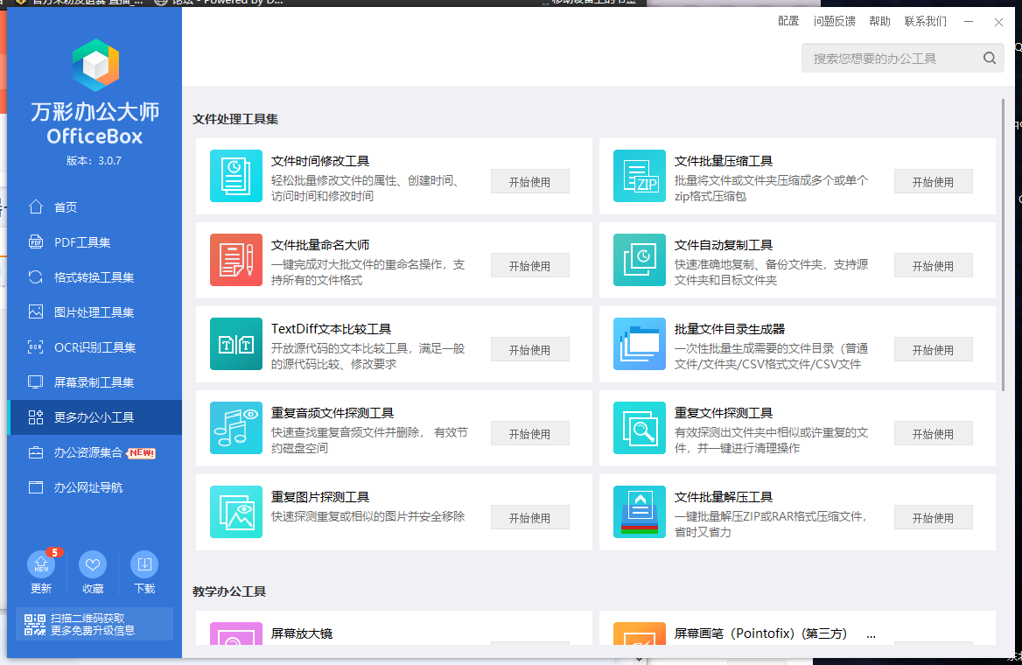
Task: Click the 办公资源集合 briefcase icon
Action: 36,452
